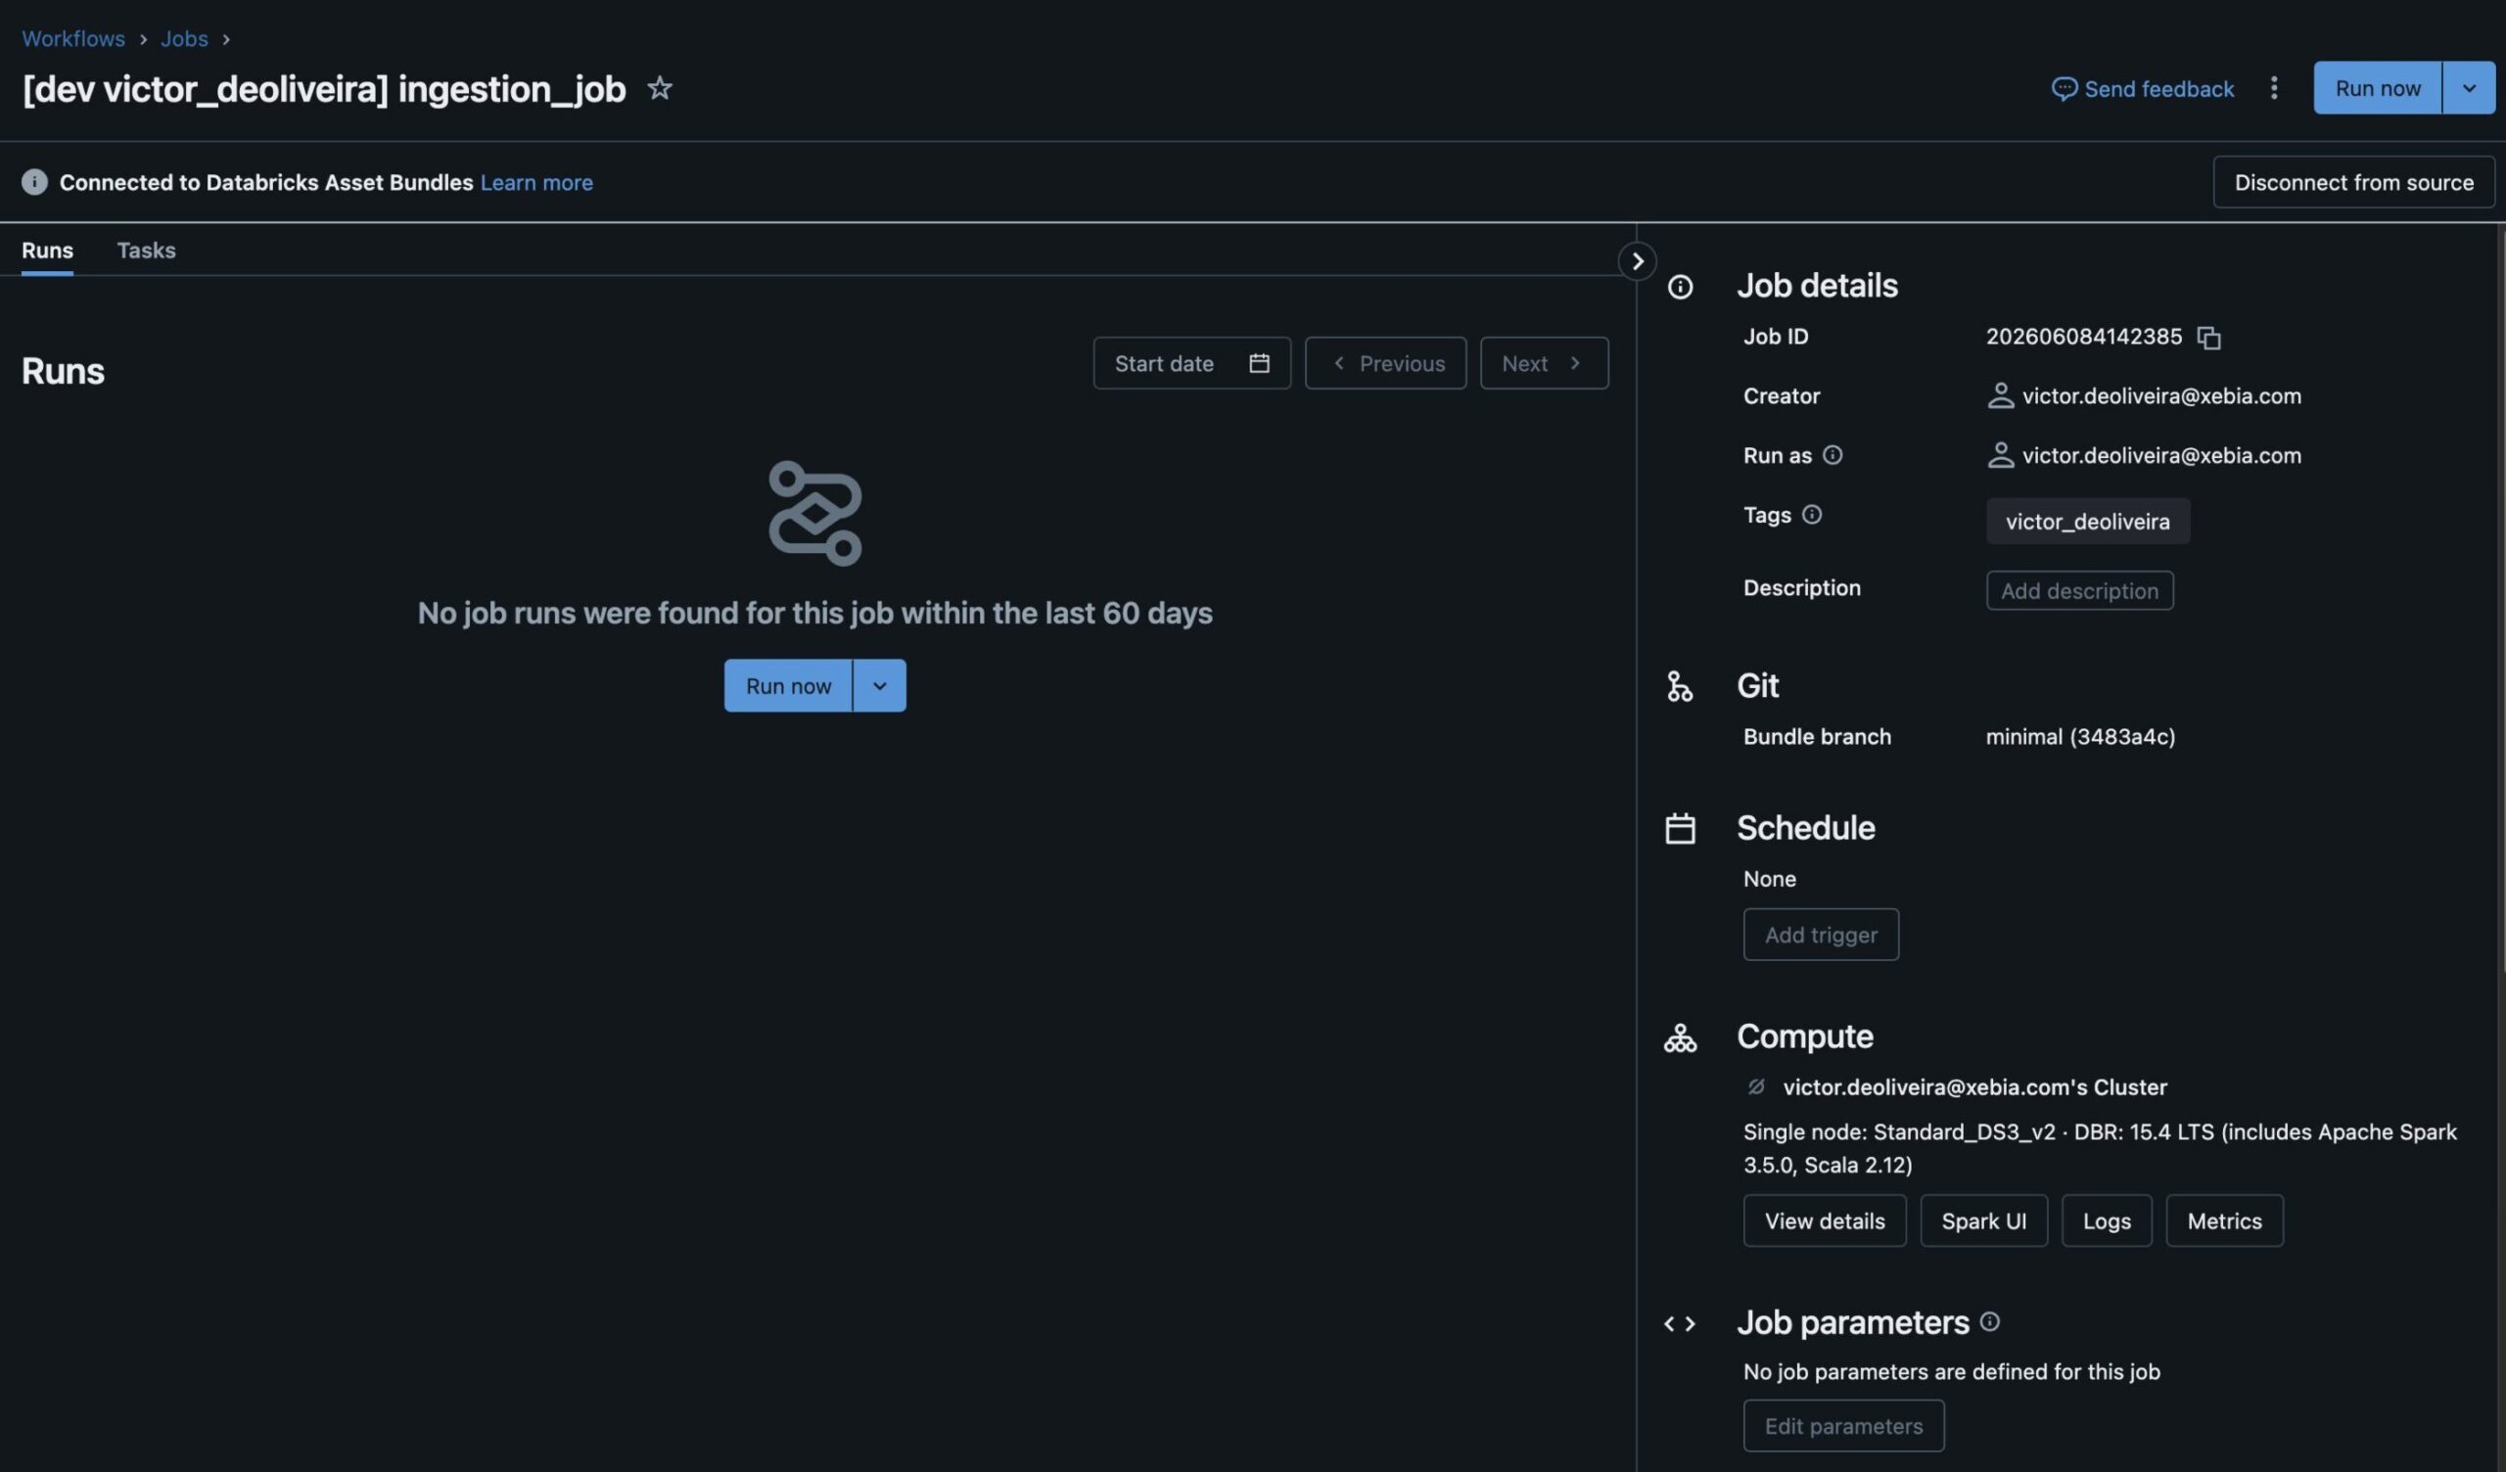This screenshot has width=2506, height=1472.
Task: Click Disconnect from source button
Action: pyautogui.click(x=2353, y=182)
